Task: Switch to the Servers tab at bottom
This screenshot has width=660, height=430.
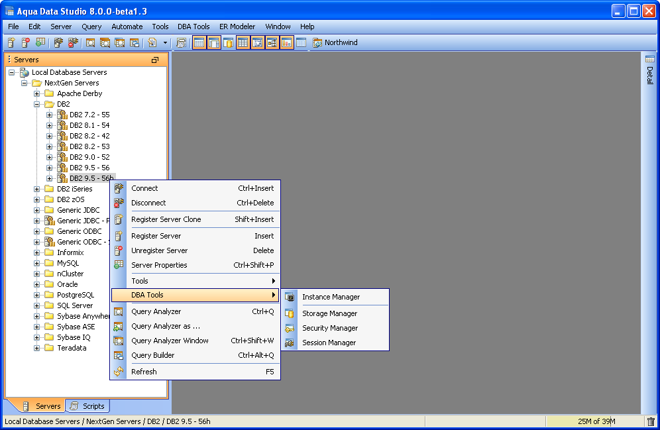Action: click(42, 406)
